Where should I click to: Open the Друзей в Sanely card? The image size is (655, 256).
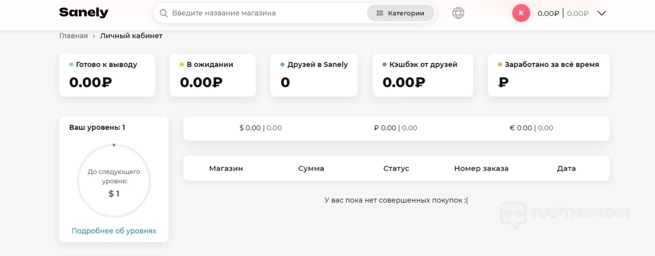[314, 75]
